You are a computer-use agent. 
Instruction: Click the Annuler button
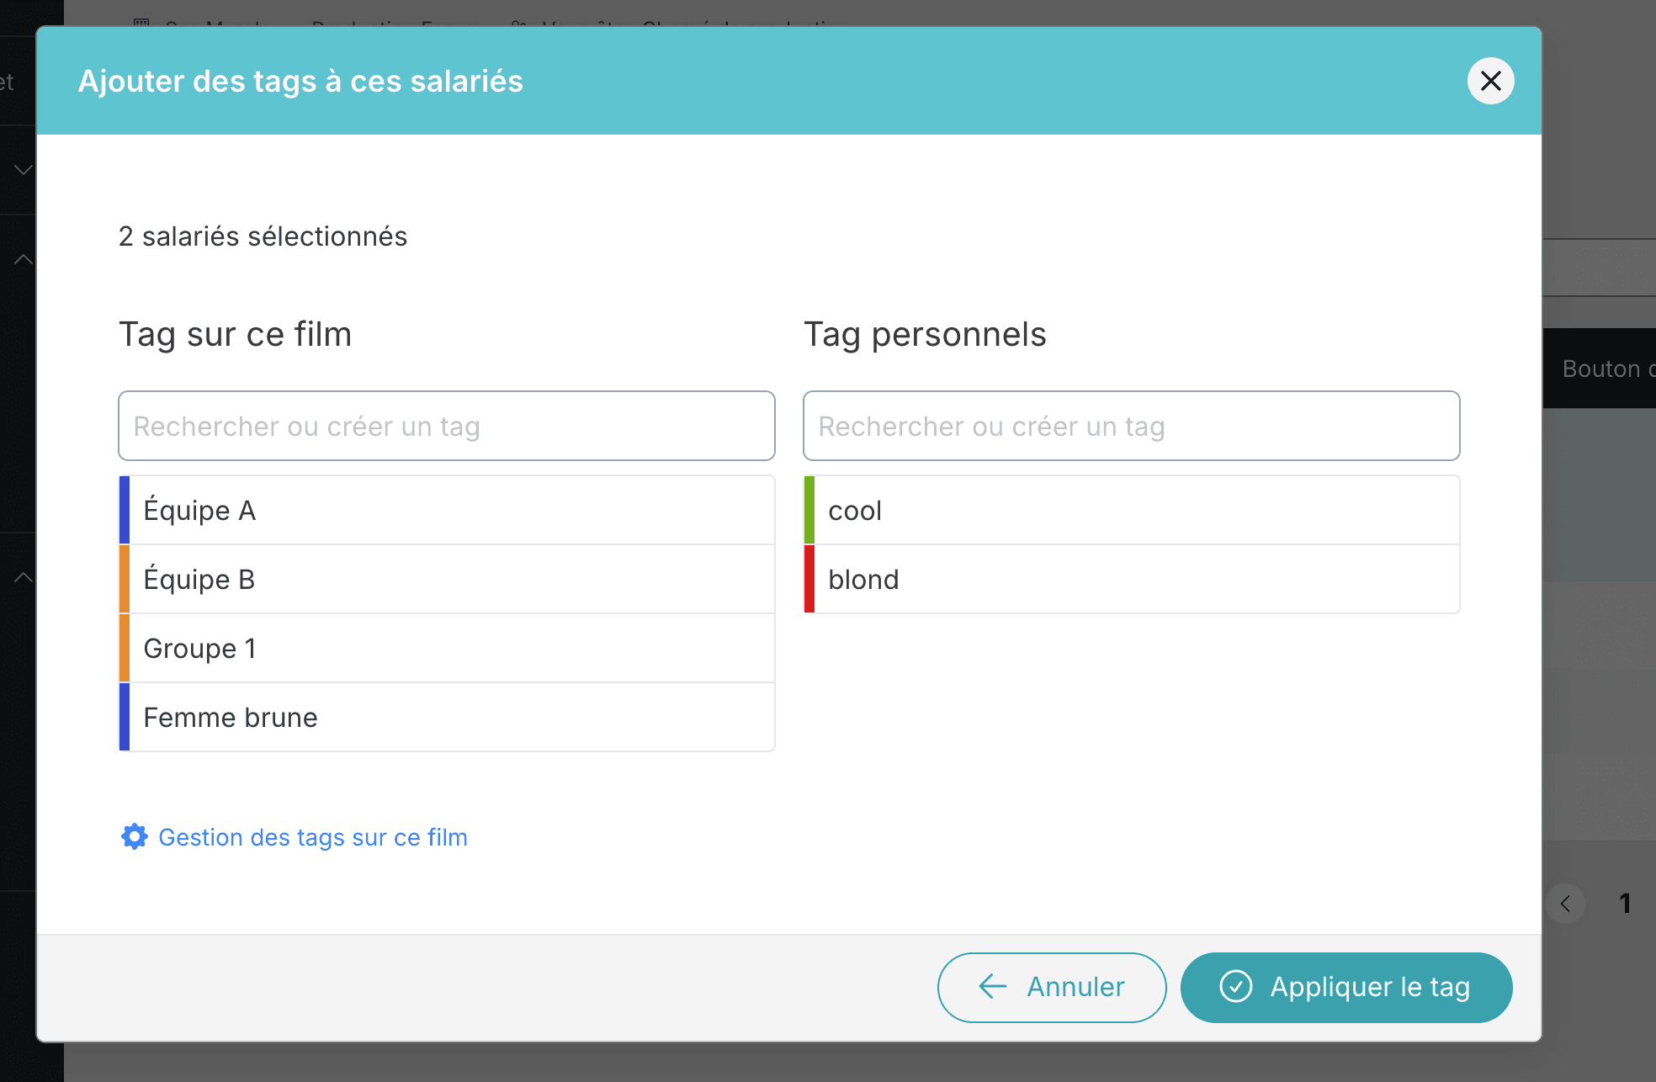point(1052,987)
